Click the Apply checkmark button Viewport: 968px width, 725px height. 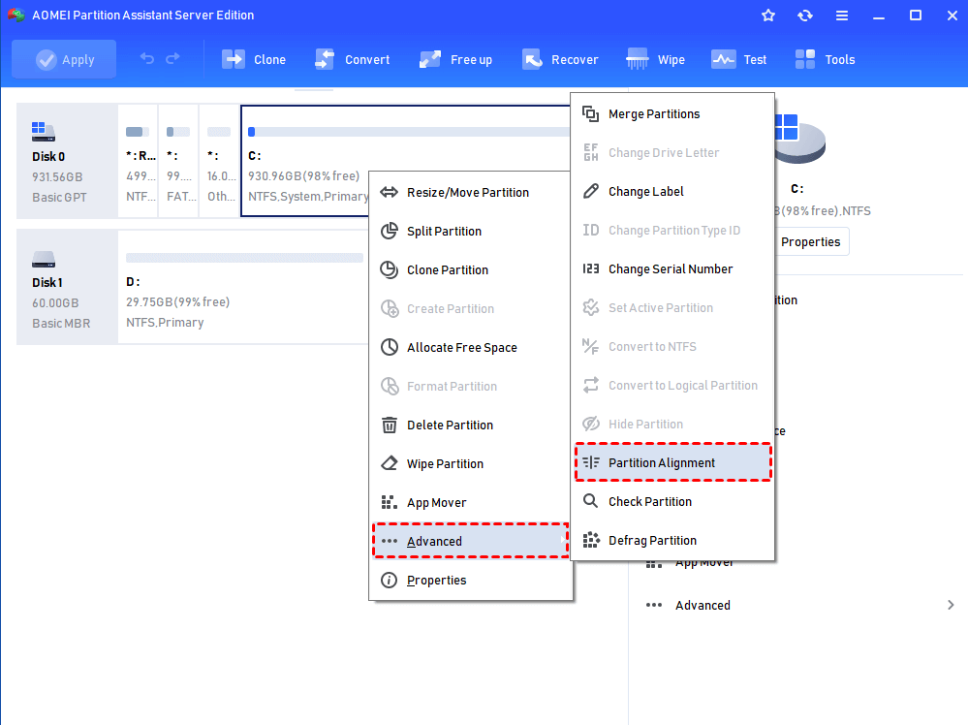click(64, 59)
